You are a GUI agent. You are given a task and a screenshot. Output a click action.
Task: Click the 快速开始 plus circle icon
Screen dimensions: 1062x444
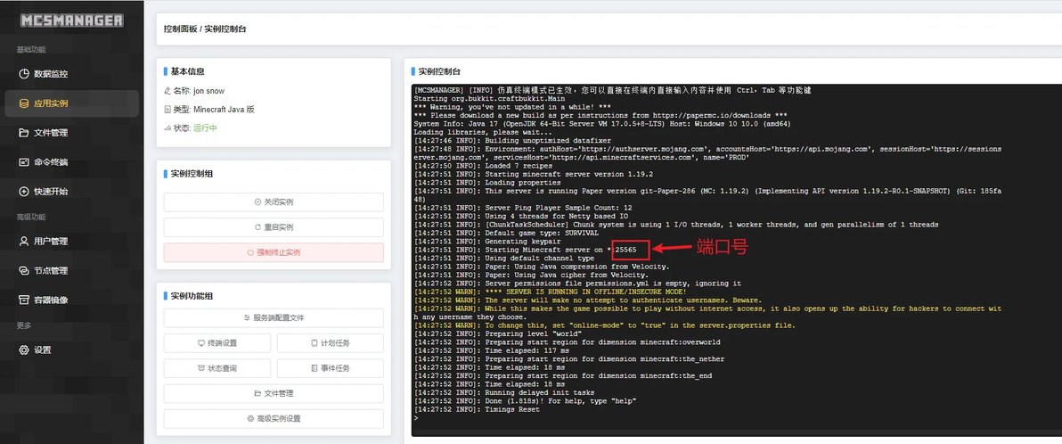24,191
